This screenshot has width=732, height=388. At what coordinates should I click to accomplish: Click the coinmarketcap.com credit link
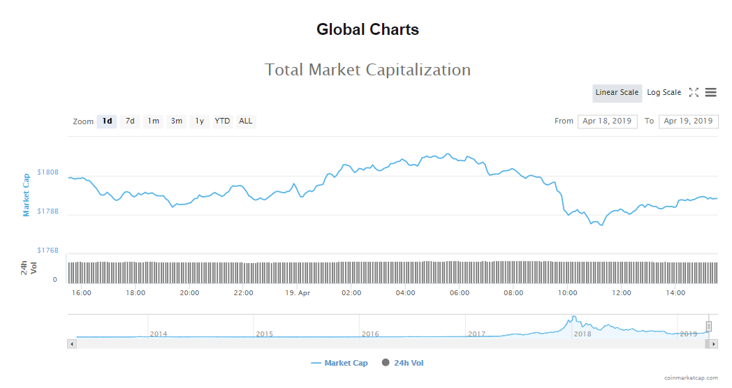click(x=691, y=378)
